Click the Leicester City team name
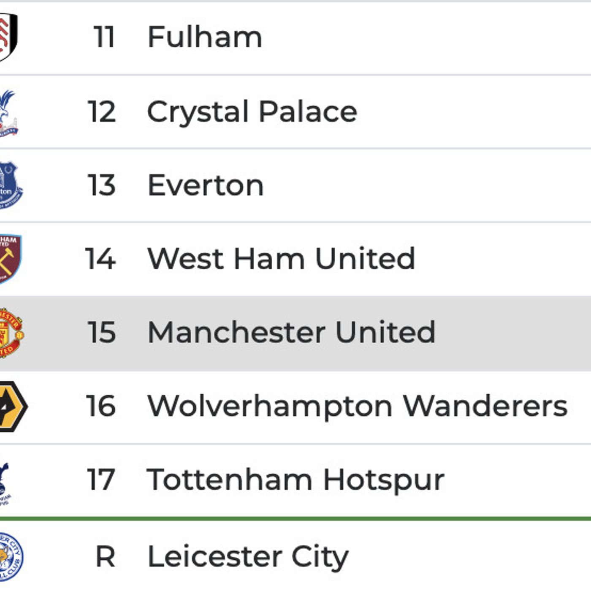 [x=248, y=557]
